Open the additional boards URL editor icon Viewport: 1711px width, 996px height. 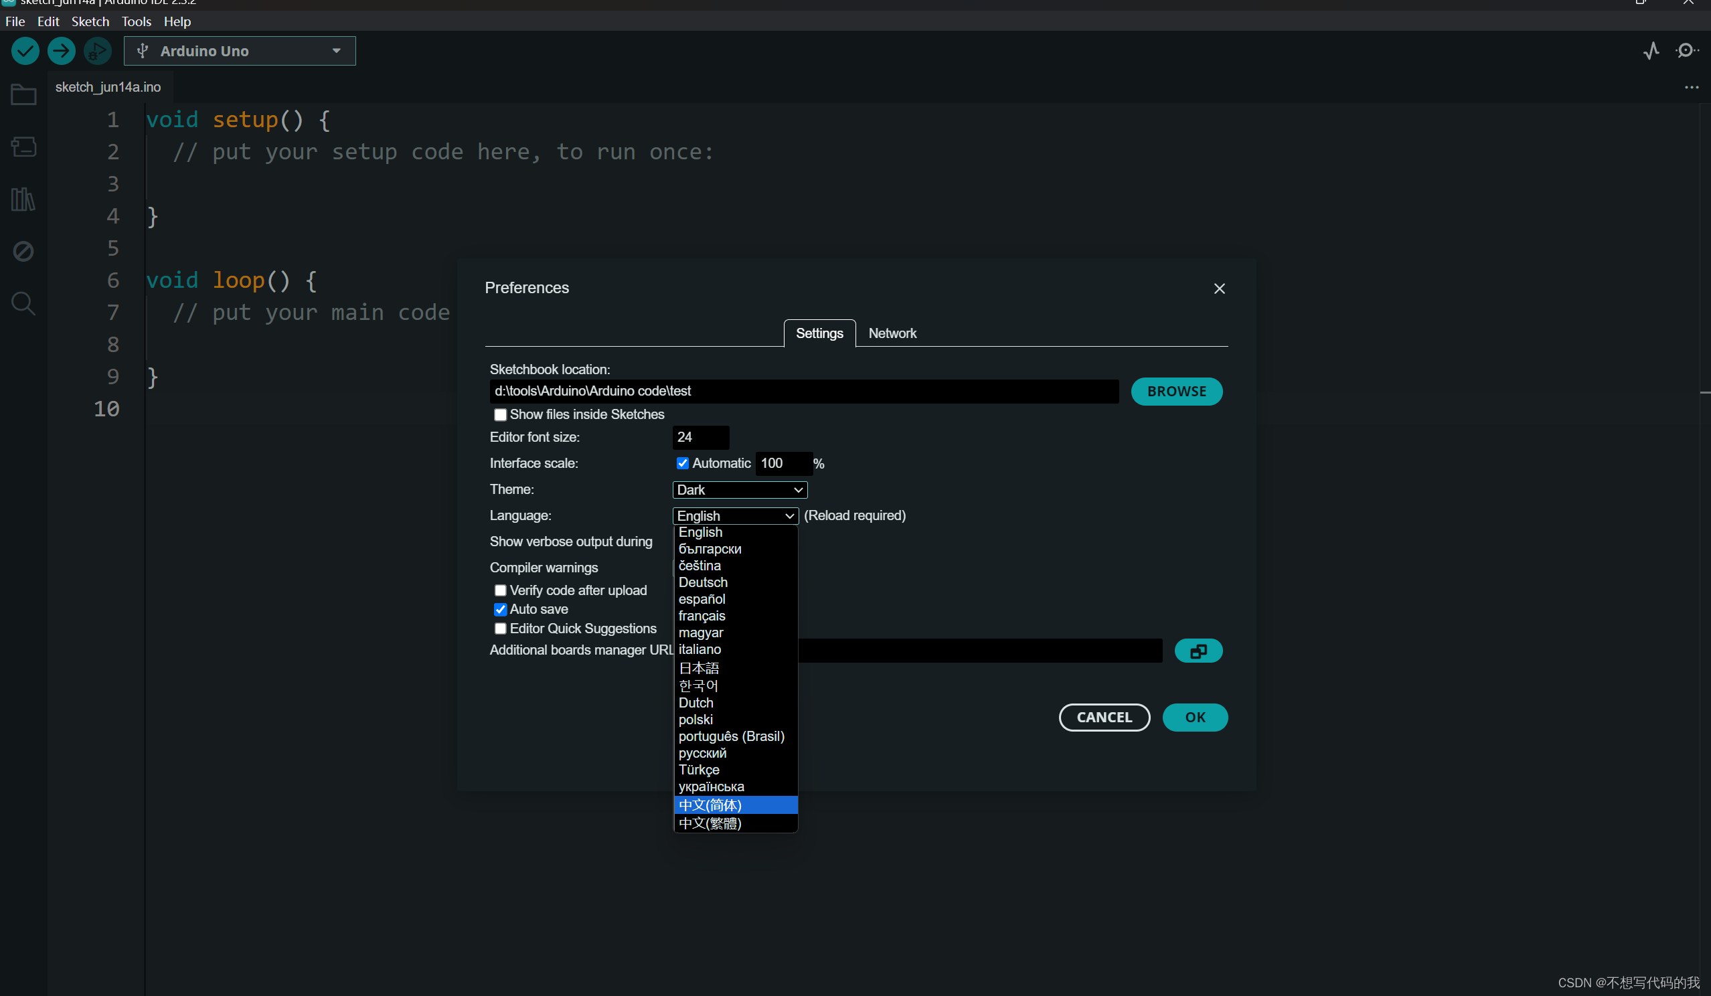[1198, 651]
